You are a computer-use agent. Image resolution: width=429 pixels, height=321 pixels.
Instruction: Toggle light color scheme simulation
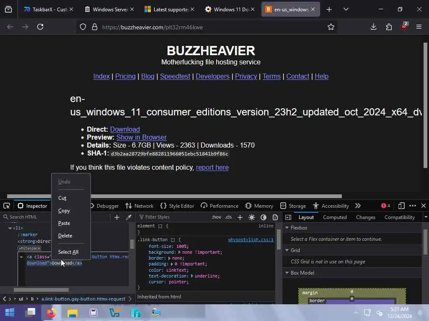(x=252, y=217)
